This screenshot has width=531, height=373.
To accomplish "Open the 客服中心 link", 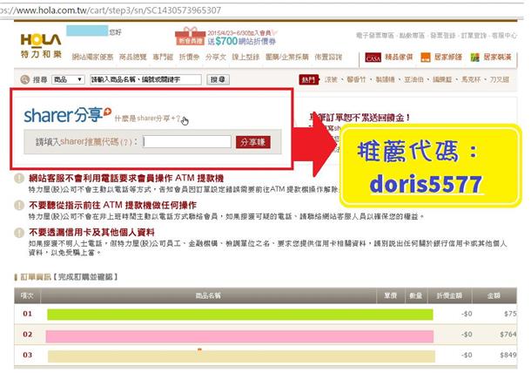I will (505, 36).
